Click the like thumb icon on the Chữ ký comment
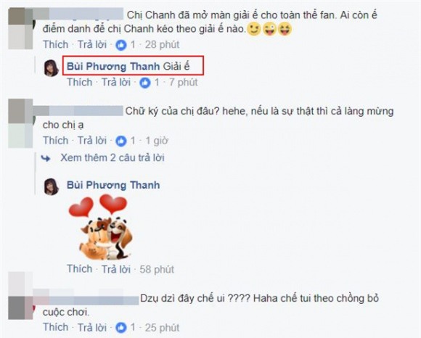 point(121,141)
